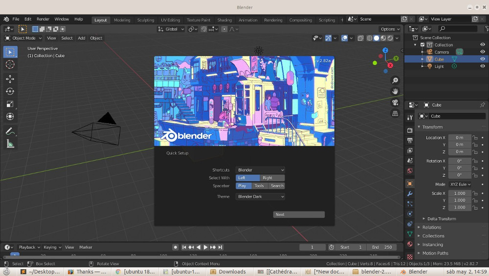The height and width of the screenshot is (276, 489).
Task: Open Downloads in the taskbar
Action: [228, 272]
